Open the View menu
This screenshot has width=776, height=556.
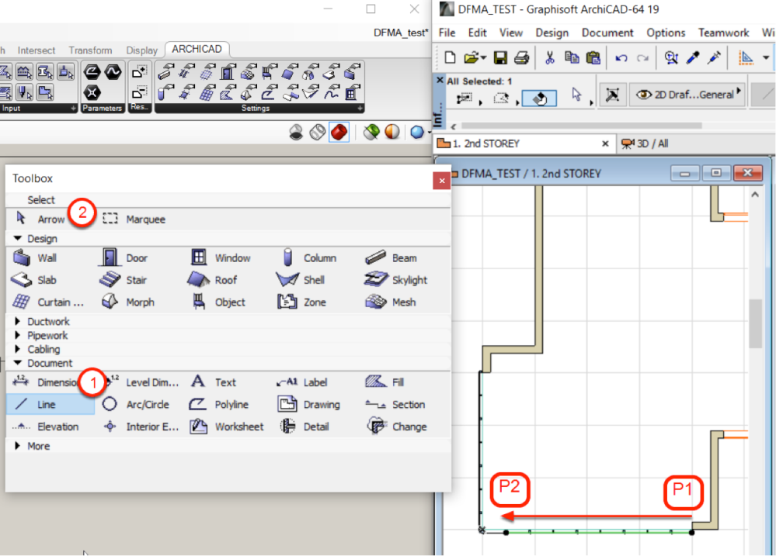(511, 33)
